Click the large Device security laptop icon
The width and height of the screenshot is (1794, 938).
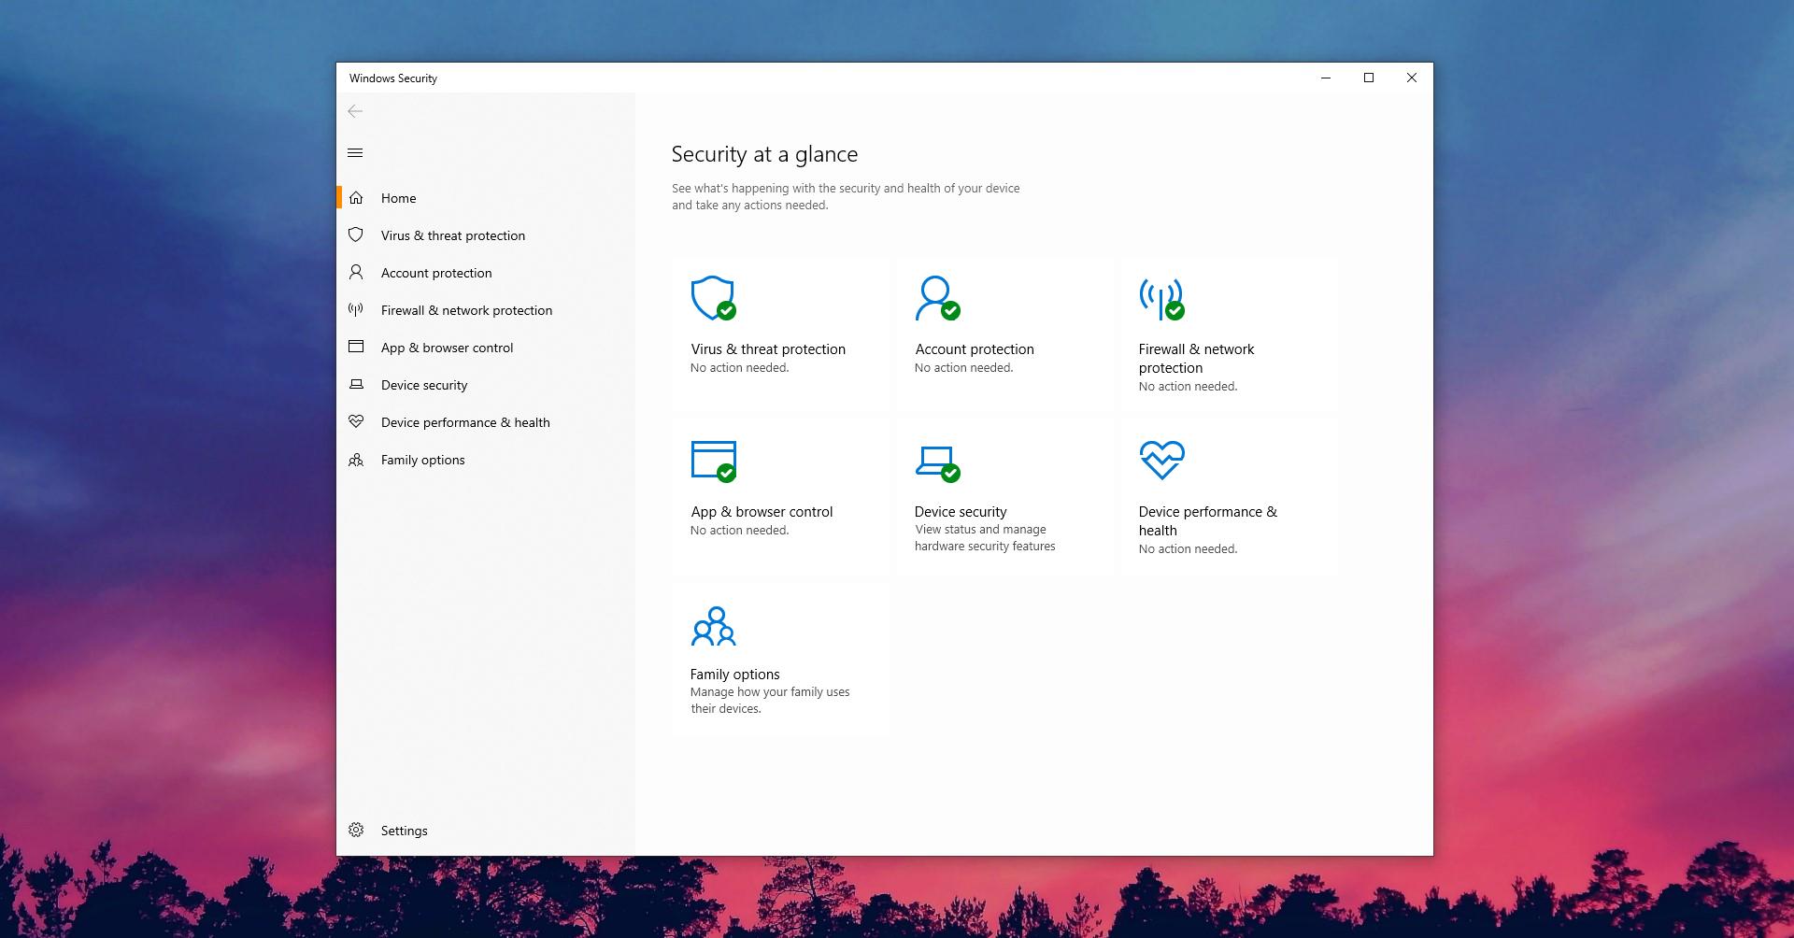(x=937, y=463)
